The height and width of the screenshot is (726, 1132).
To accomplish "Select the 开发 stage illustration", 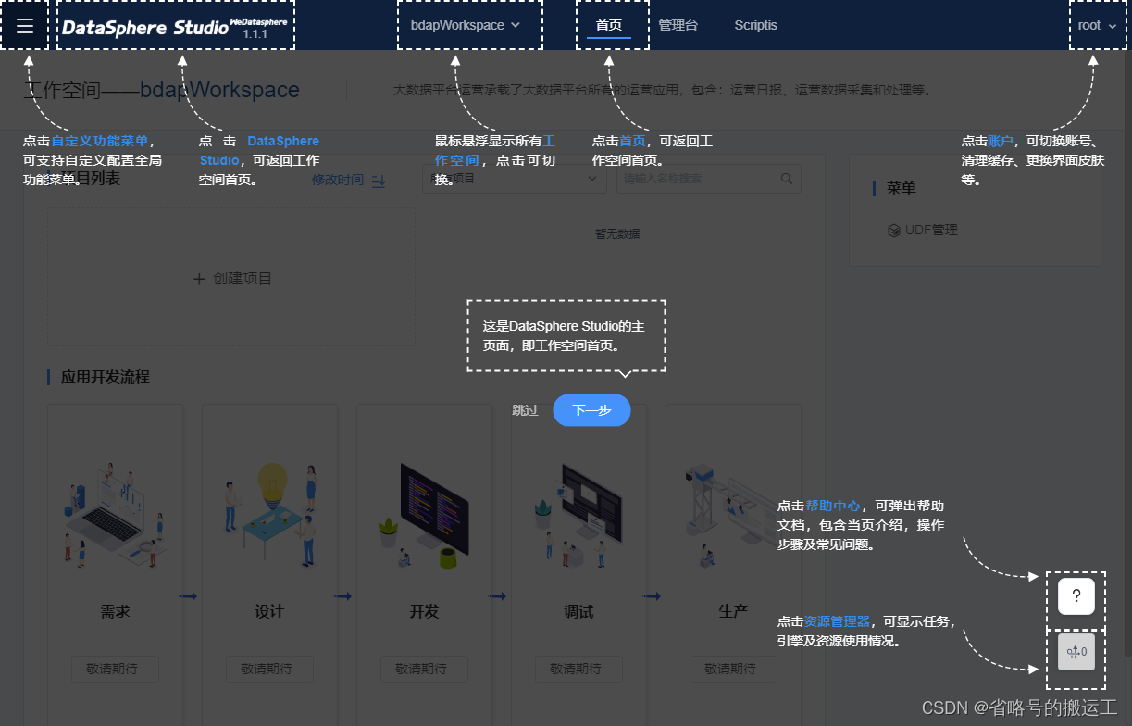I will tap(424, 515).
